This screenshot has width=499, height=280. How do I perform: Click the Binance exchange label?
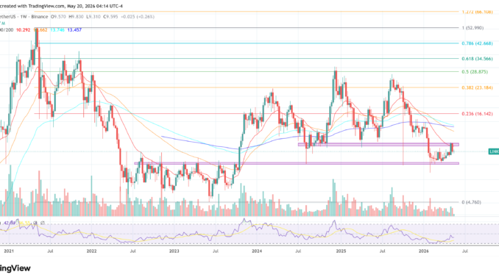(x=40, y=16)
